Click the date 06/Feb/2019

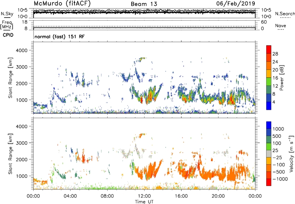[x=236, y=3]
